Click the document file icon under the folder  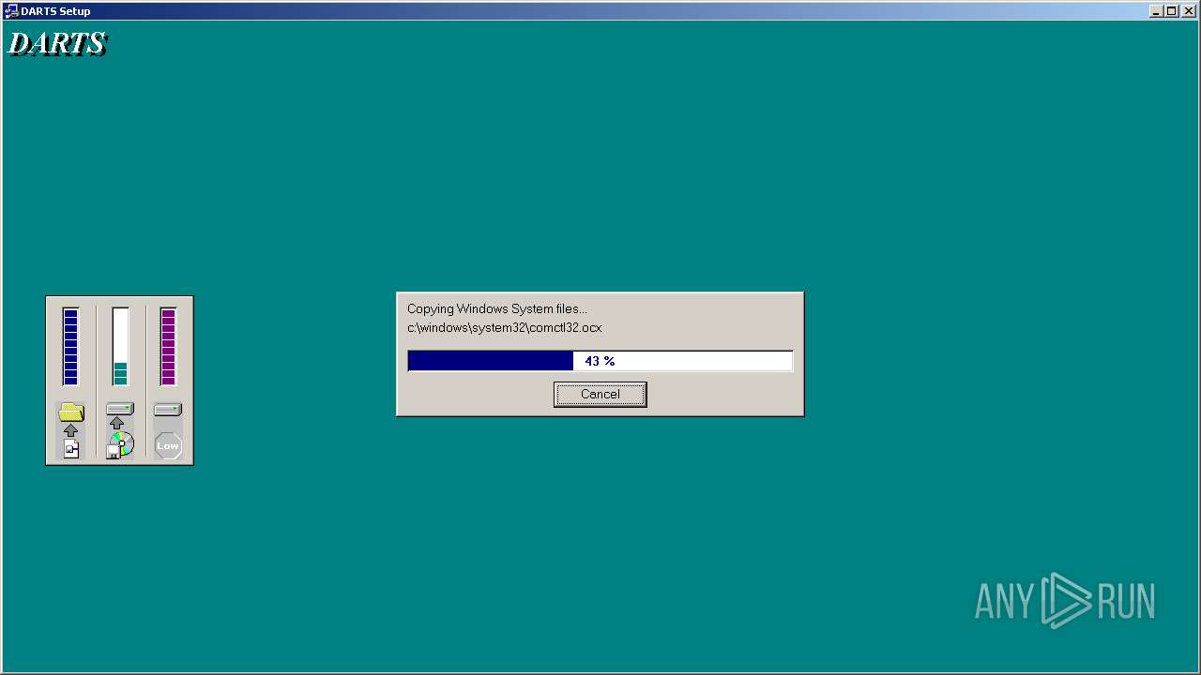point(71,448)
